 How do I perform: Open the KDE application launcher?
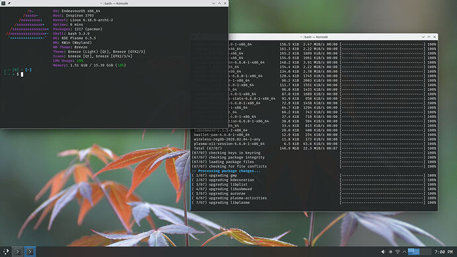pos(6,252)
